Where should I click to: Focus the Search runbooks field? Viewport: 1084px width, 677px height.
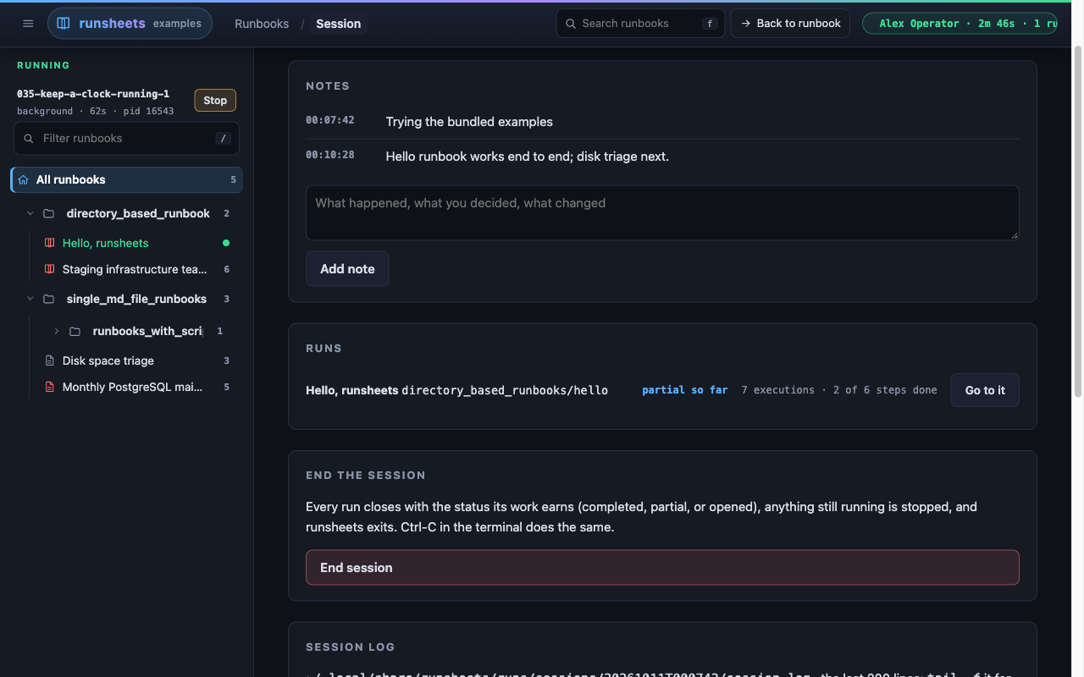click(x=640, y=24)
